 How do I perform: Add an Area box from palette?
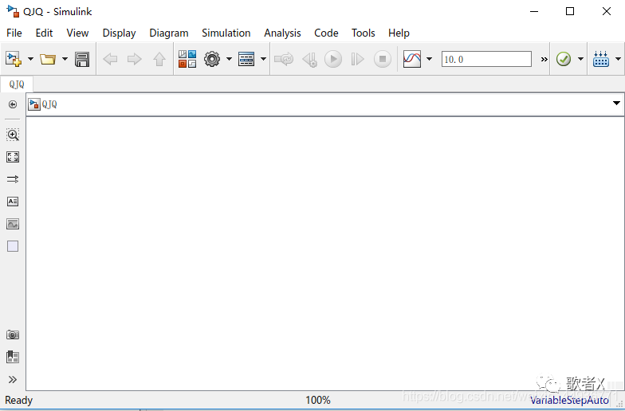pos(13,246)
